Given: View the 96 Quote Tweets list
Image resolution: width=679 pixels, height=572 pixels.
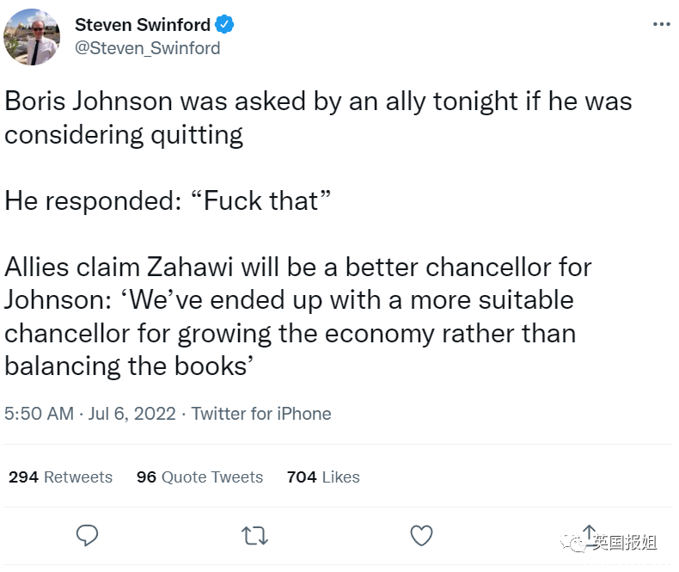Looking at the screenshot, I should pyautogui.click(x=199, y=477).
